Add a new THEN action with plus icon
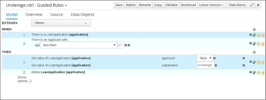The image size is (266, 100). [254, 52]
